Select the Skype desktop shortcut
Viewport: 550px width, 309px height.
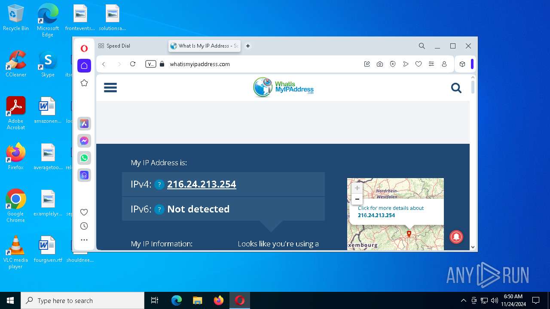[x=48, y=64]
